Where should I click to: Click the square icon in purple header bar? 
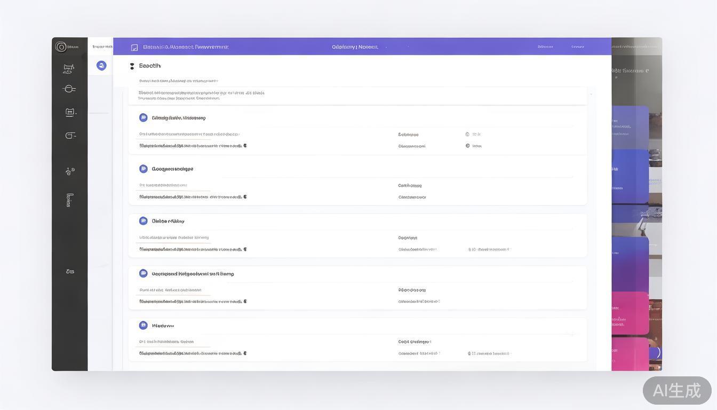pos(134,48)
